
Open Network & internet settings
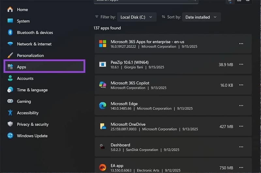click(34, 44)
